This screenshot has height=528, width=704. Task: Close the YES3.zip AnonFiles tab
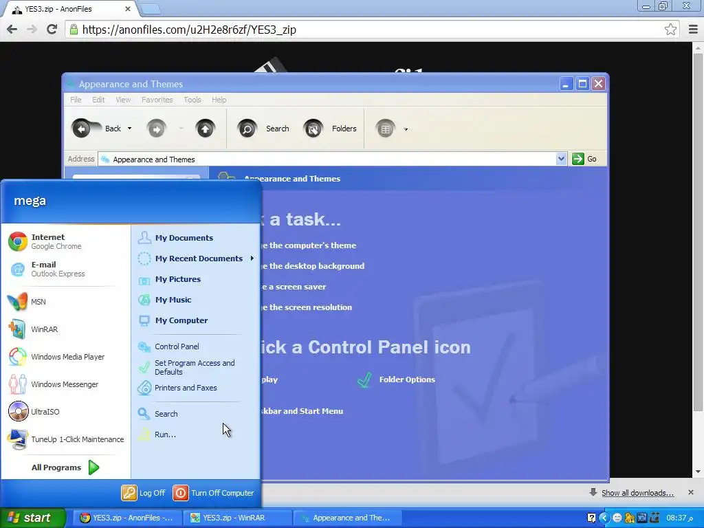pyautogui.click(x=127, y=8)
